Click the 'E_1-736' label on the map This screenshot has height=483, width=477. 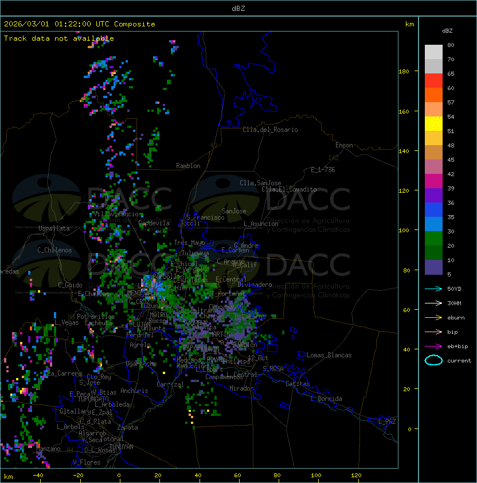click(x=323, y=170)
